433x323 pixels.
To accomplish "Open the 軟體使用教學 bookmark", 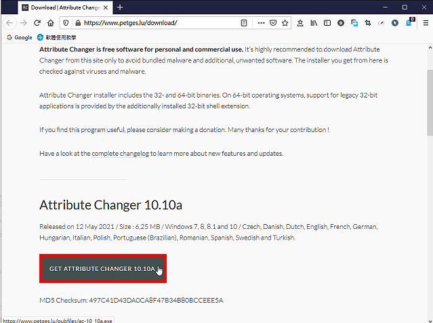I will click(x=57, y=37).
